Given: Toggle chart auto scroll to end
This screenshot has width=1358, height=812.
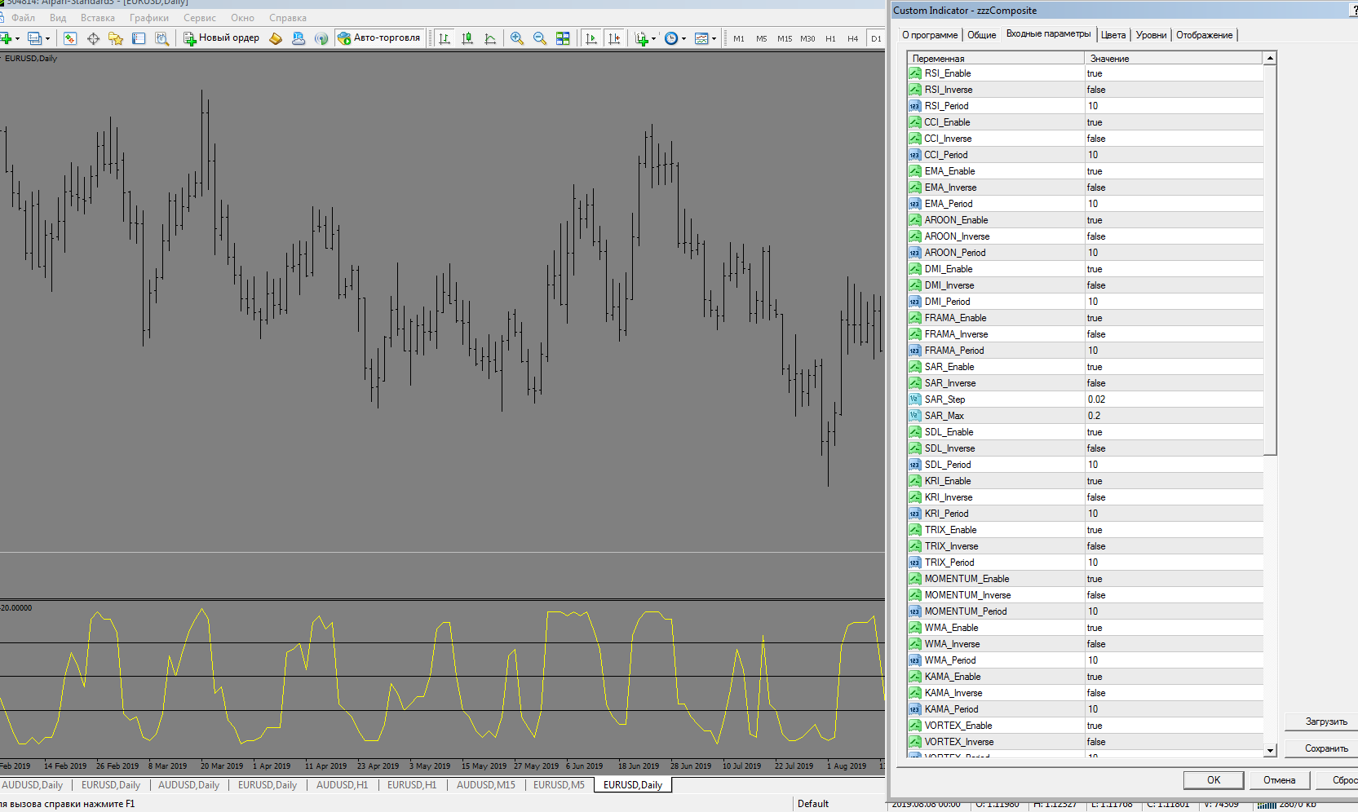Looking at the screenshot, I should pyautogui.click(x=591, y=38).
